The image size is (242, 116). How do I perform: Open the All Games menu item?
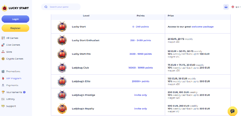(x=12, y=38)
